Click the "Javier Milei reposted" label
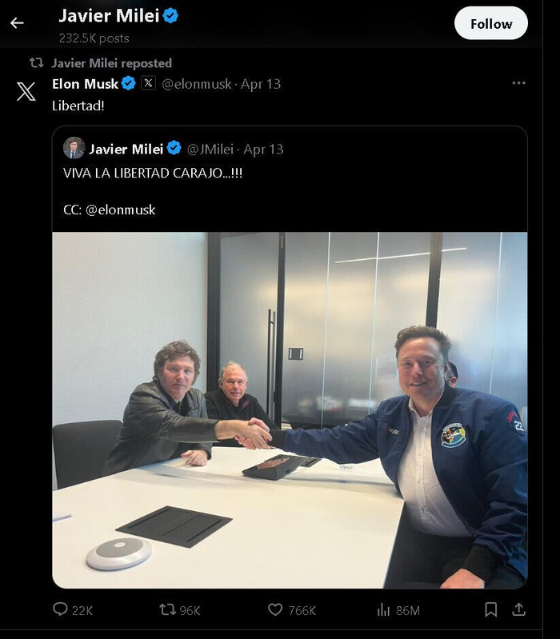 tap(111, 63)
